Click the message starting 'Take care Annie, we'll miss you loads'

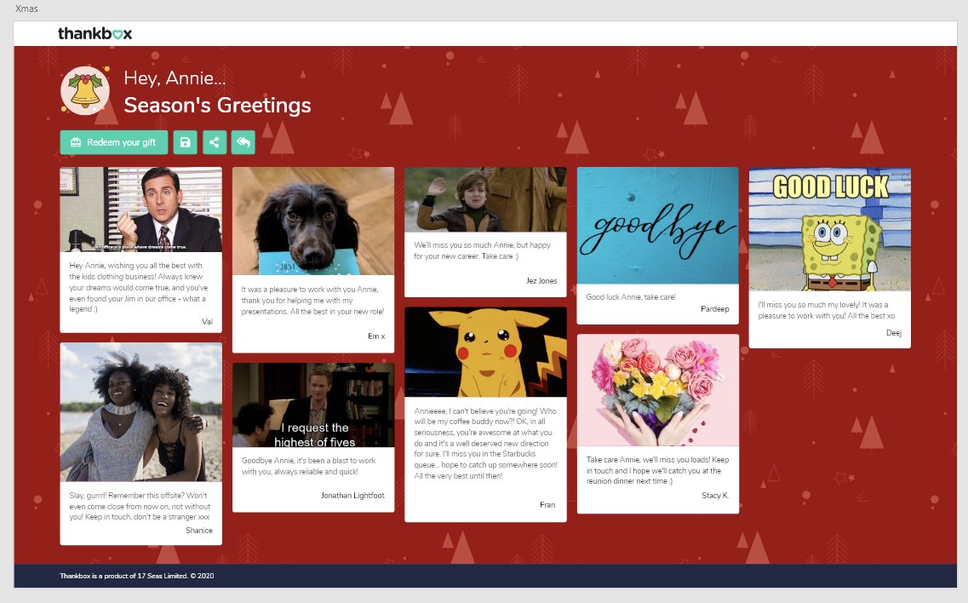pos(657,470)
